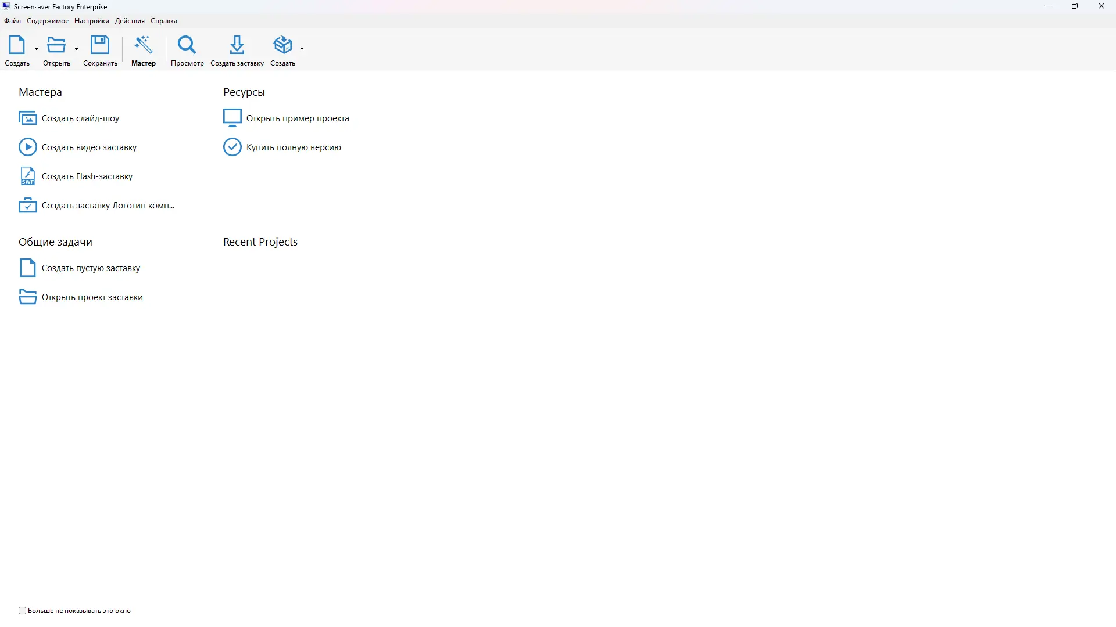Click the Создать Flash-заставку SWF icon
The width and height of the screenshot is (1116, 627).
pyautogui.click(x=27, y=176)
